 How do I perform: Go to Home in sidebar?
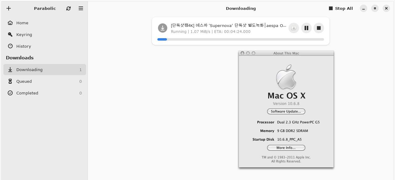45,23
